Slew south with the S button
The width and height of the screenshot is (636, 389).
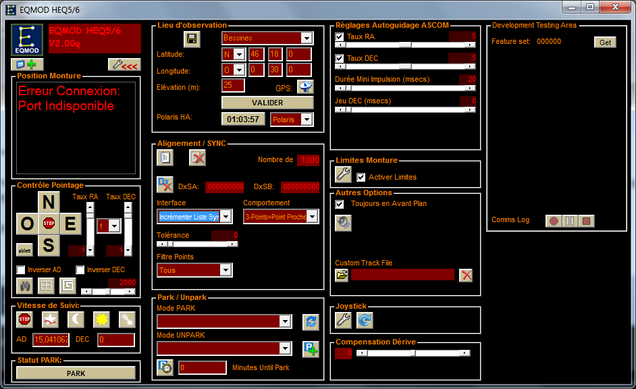(49, 245)
